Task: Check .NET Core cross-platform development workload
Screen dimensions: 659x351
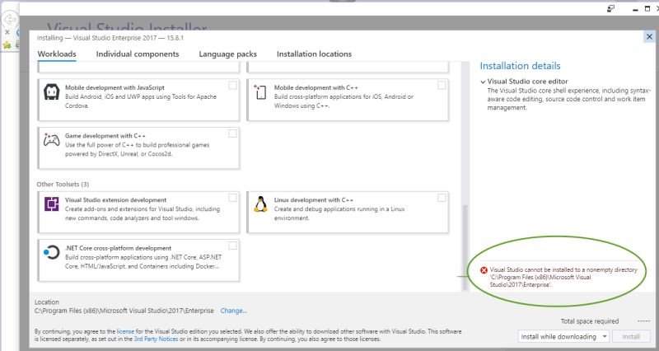Action: coord(232,246)
